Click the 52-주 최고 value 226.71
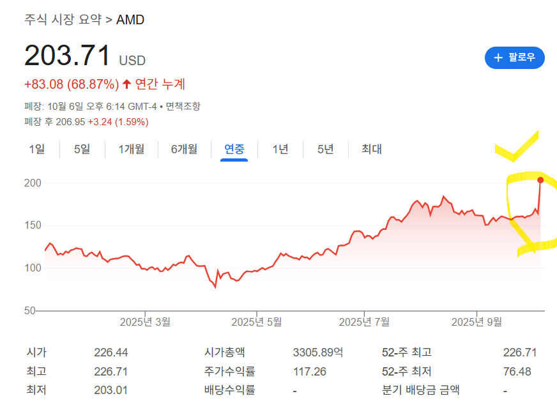Image resolution: width=557 pixels, height=403 pixels. coord(519,352)
